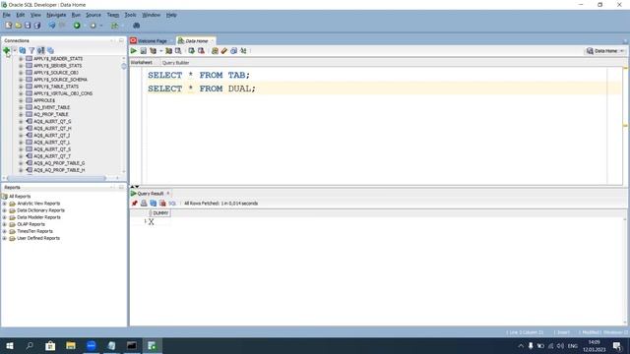Open Windows taskbar search
The height and width of the screenshot is (354, 630).
point(30,345)
